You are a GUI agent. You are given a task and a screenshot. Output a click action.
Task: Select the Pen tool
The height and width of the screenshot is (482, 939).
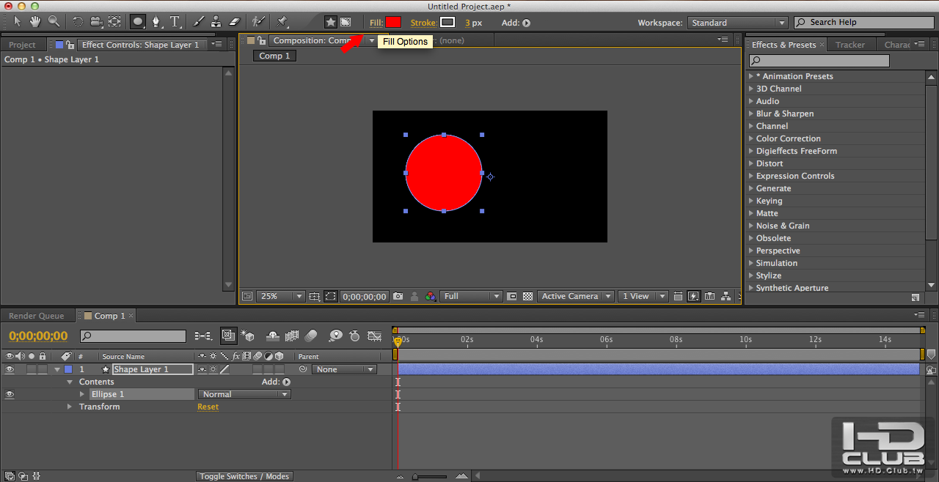point(156,22)
